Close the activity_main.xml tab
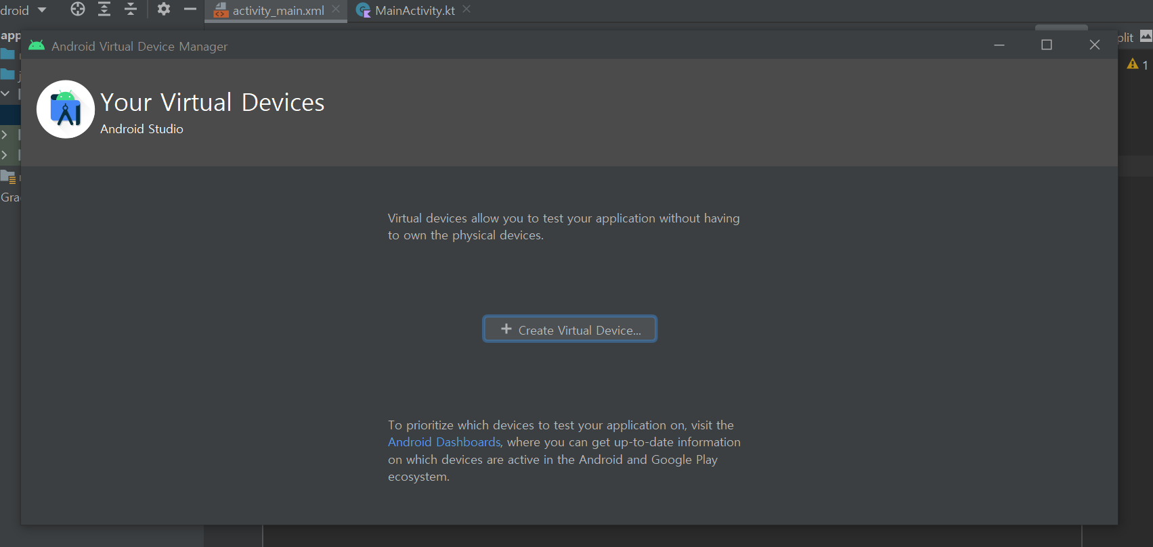This screenshot has width=1153, height=547. pyautogui.click(x=336, y=9)
